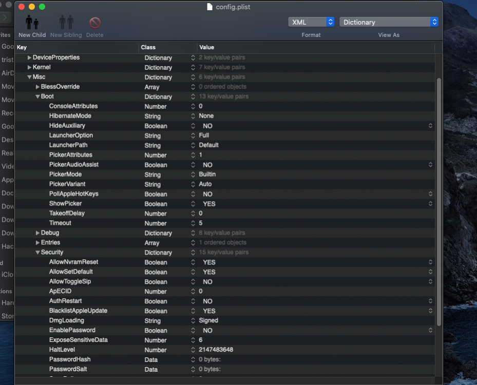This screenshot has width=477, height=385.
Task: Open the Dictionary View As dropdown
Action: coord(389,22)
